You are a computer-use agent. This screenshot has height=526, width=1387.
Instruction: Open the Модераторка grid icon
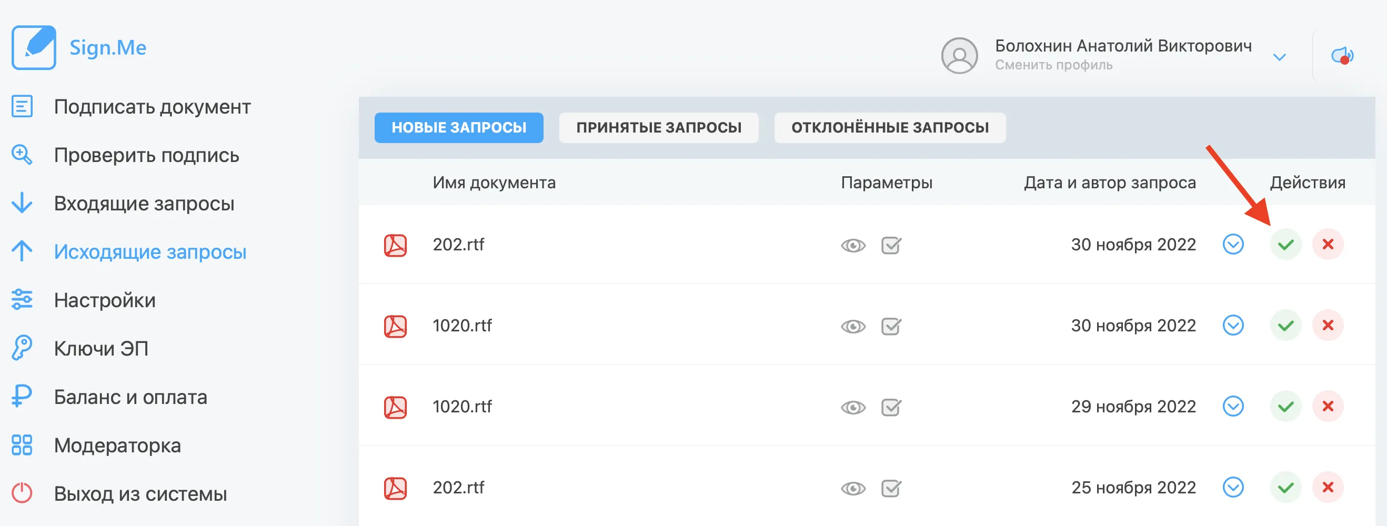coord(22,444)
